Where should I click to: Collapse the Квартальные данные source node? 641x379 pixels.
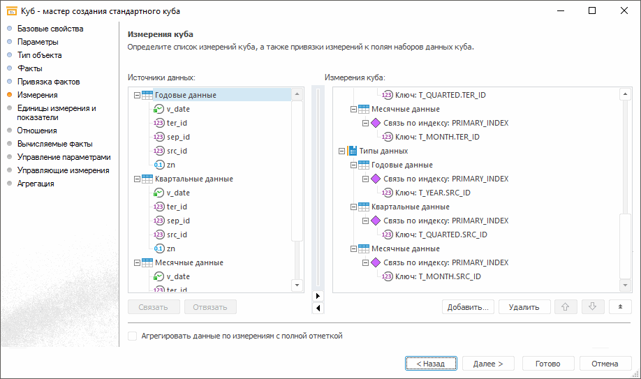[137, 179]
